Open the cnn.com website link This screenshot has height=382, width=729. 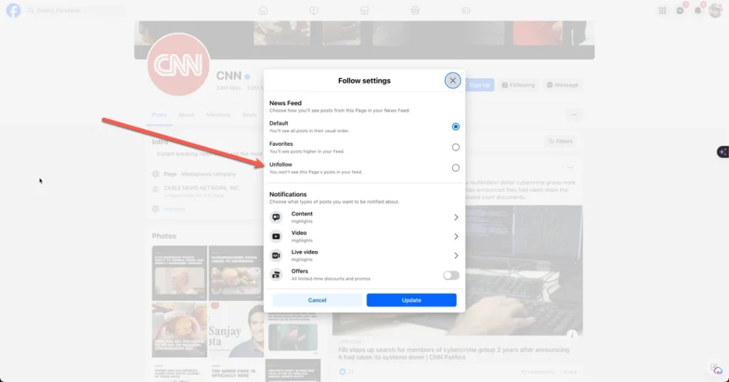click(174, 209)
